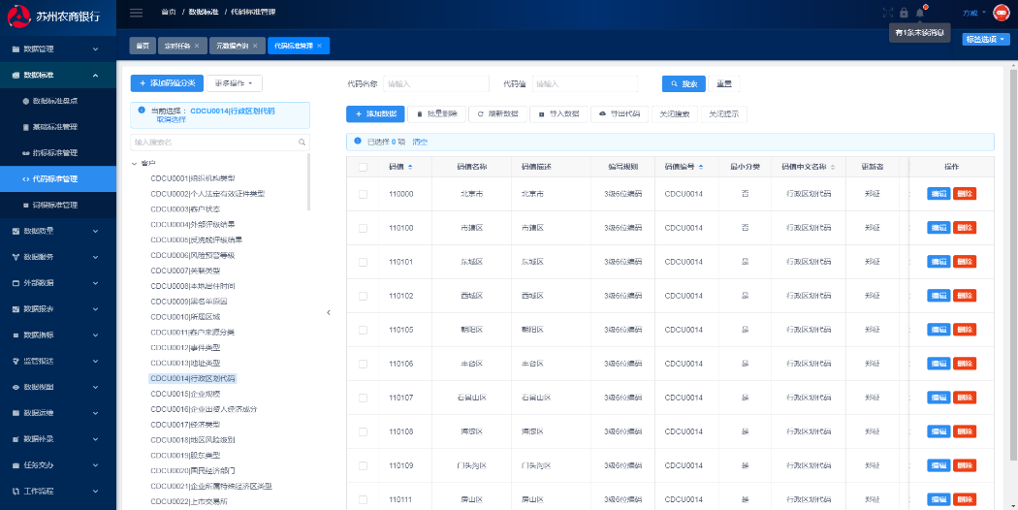Image resolution: width=1018 pixels, height=510 pixels.
Task: Expand the 外部数据 sidebar menu chevron
Action: [95, 282]
